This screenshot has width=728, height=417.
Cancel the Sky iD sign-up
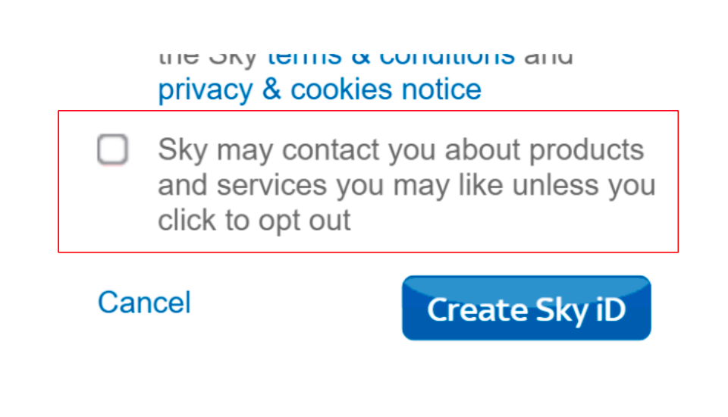pos(144,303)
